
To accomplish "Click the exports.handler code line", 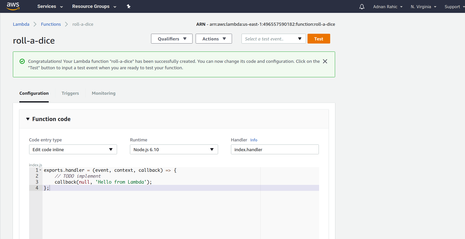I will pos(110,170).
